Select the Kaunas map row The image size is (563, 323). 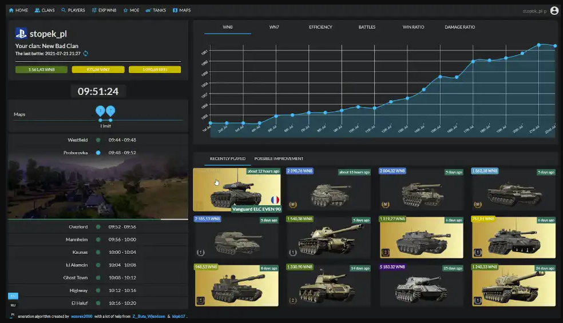(98, 252)
